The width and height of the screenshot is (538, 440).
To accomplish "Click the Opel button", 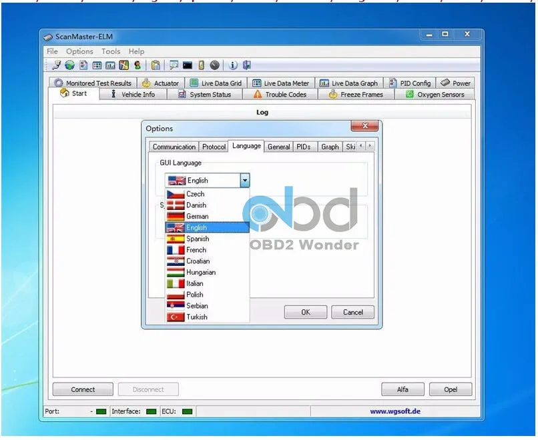I will [451, 389].
